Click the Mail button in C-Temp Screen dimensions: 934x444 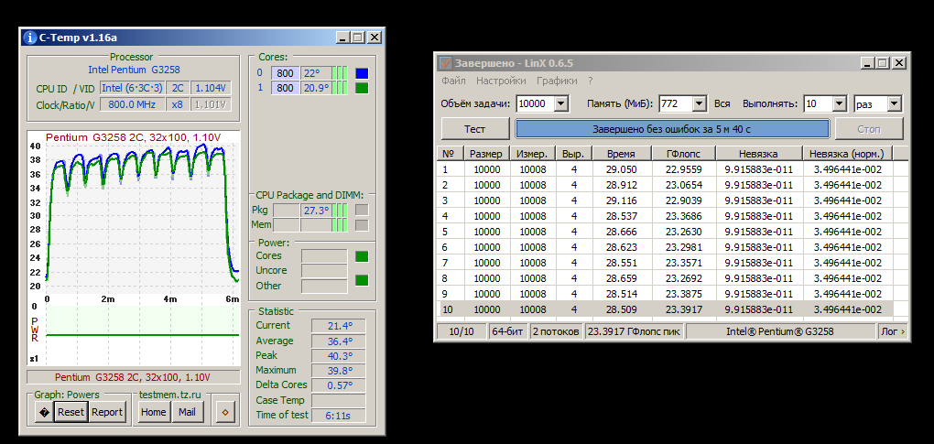click(187, 411)
